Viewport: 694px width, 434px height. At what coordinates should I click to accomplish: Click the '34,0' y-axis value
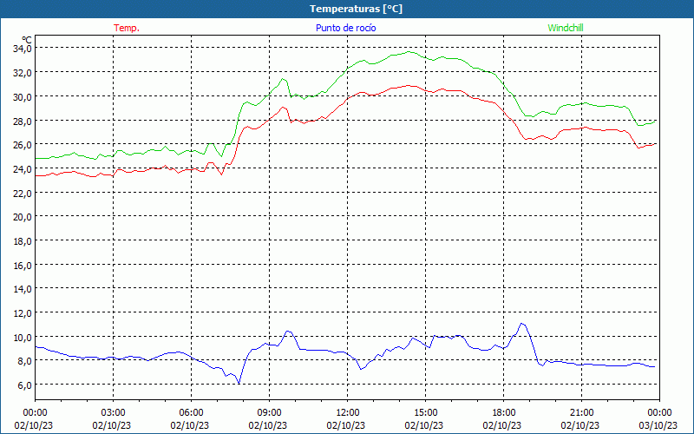coord(23,49)
